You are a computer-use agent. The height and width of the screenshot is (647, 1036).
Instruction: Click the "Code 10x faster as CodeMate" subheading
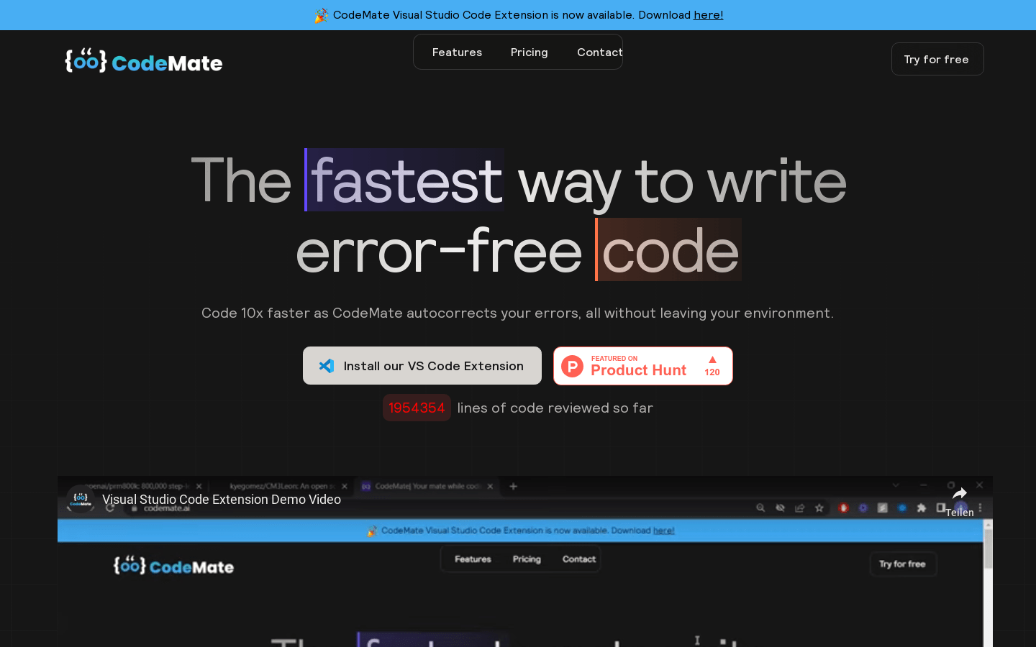tap(517, 313)
